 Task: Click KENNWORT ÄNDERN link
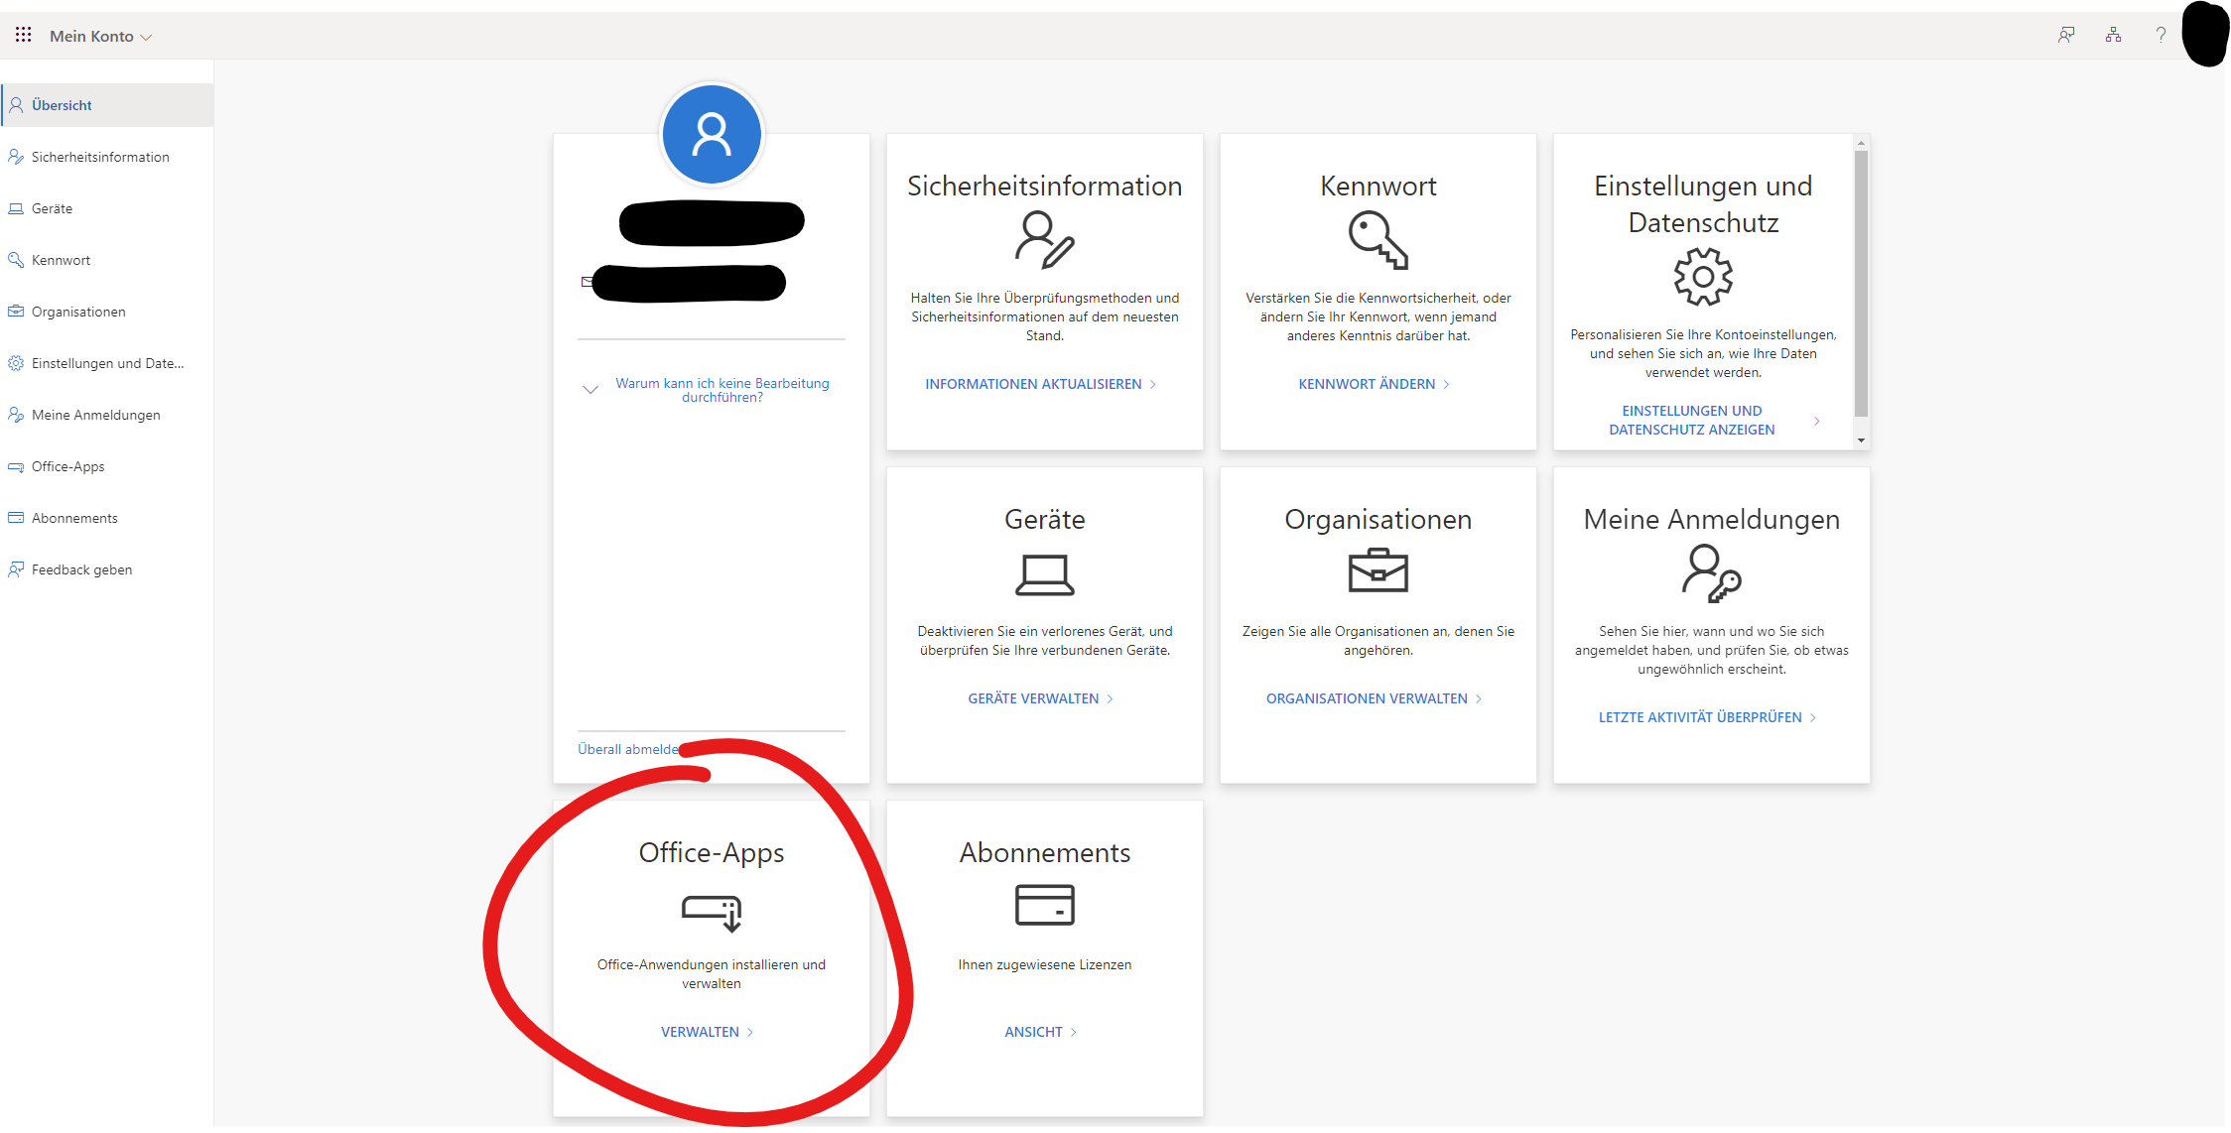point(1367,384)
